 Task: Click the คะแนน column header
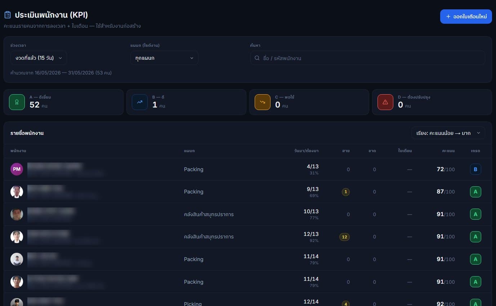(x=448, y=151)
